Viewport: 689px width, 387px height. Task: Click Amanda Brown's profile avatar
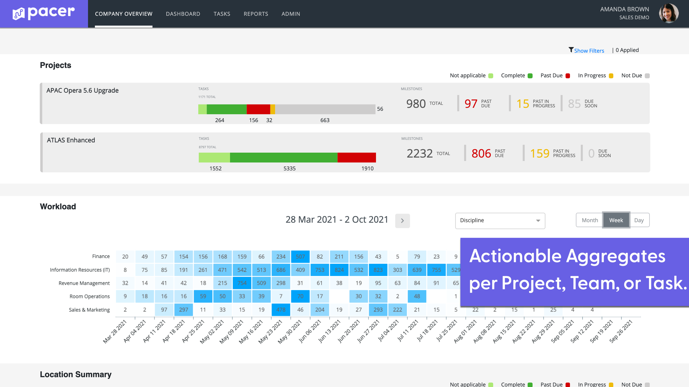(x=668, y=13)
